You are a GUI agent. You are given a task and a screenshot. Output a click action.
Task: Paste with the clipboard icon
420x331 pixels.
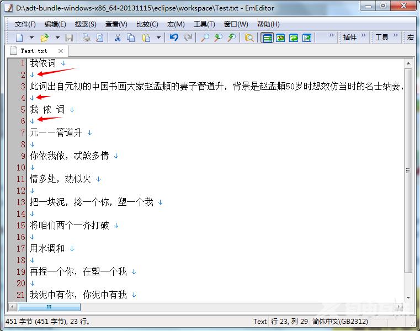point(146,38)
